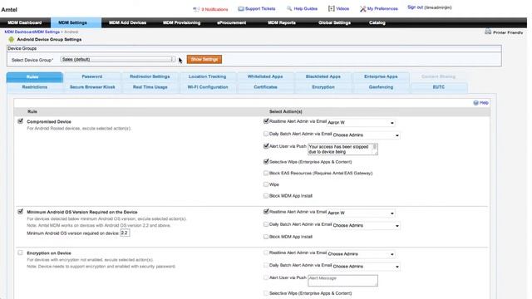Viewport: 532px width, 299px height.
Task: Click the Sign out link
Action: pos(415,7)
